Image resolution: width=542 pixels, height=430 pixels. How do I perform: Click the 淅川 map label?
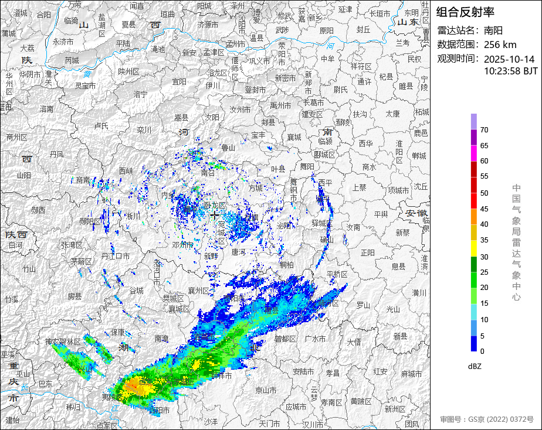point(133,216)
